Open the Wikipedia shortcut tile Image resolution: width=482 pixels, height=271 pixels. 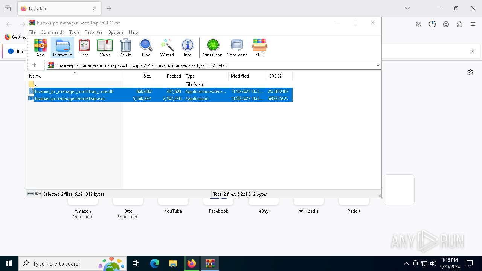[x=309, y=206]
